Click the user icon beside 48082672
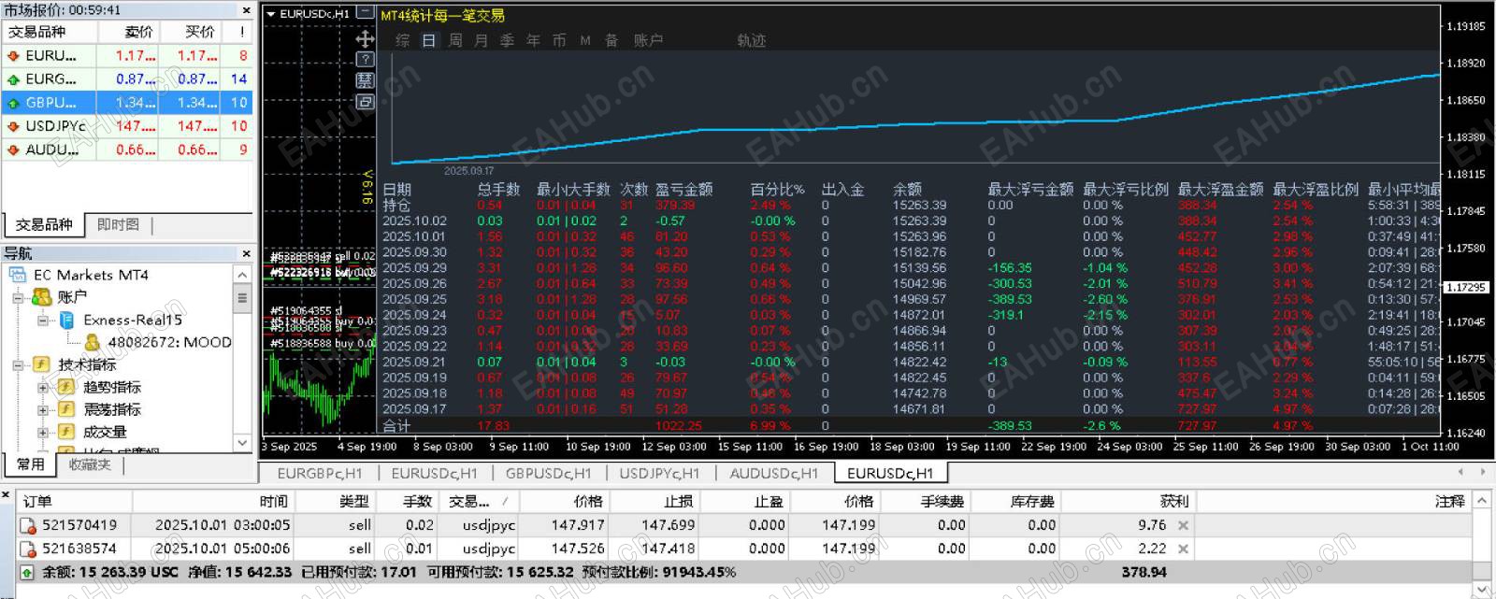This screenshot has width=1496, height=599. [x=92, y=342]
